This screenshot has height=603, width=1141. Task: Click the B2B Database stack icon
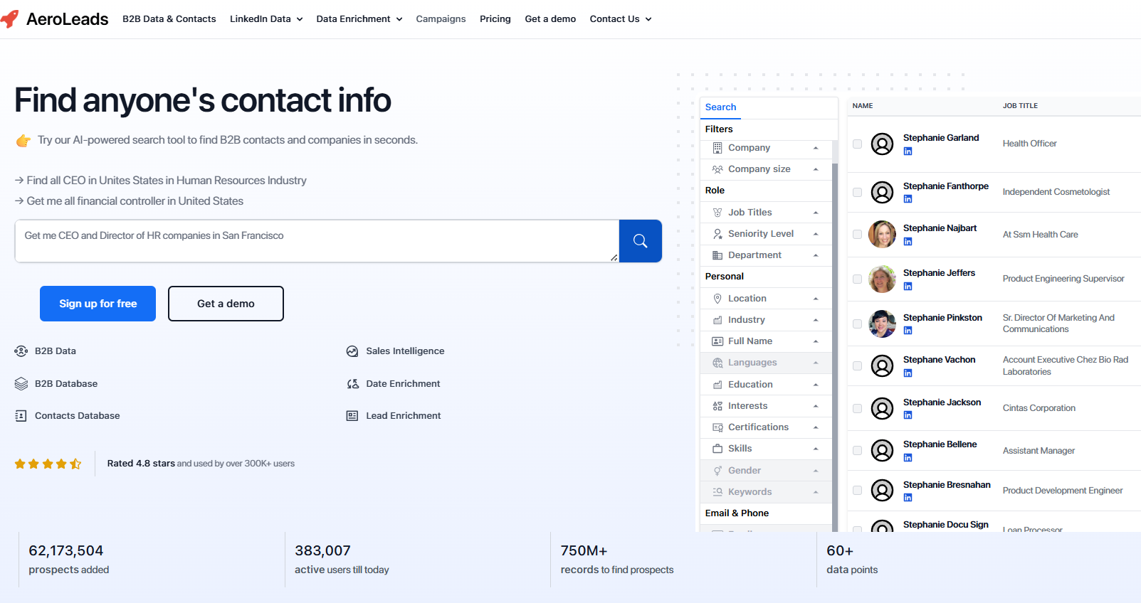[21, 384]
